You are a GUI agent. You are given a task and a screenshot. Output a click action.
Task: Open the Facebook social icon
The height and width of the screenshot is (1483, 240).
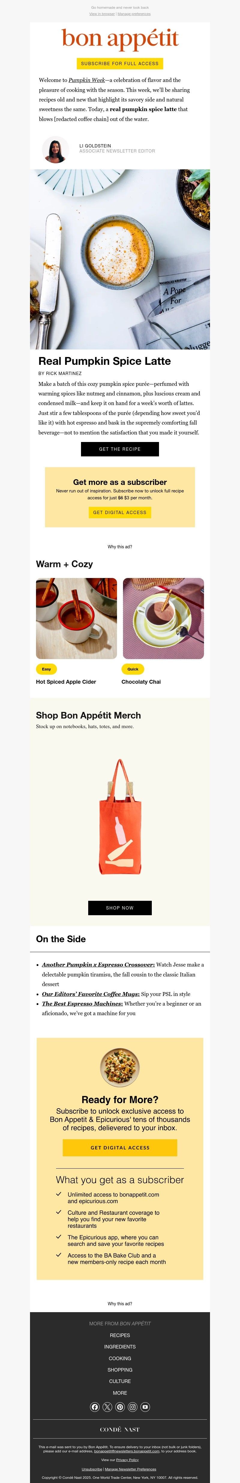[x=95, y=1407]
